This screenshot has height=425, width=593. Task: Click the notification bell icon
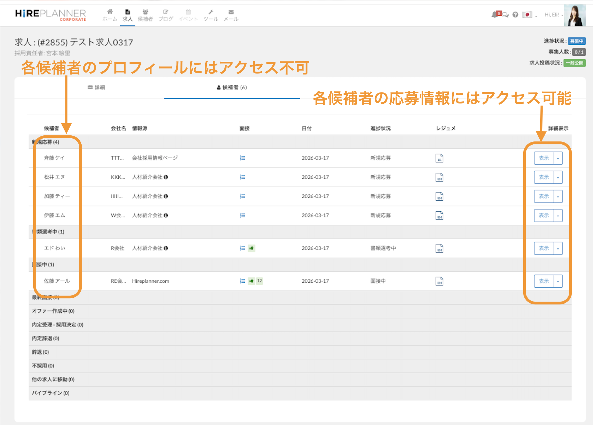pos(494,14)
